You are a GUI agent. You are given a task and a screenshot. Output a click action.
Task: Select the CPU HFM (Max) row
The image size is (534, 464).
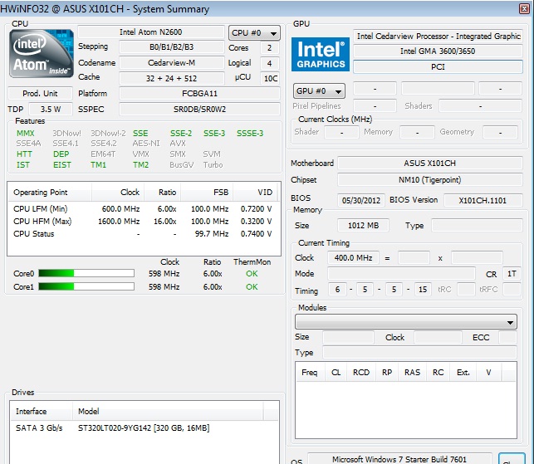pos(143,222)
